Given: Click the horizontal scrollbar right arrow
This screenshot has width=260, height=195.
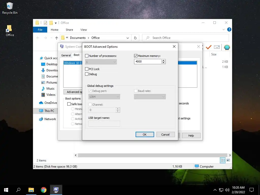Looking at the screenshot, I should coord(230,155).
